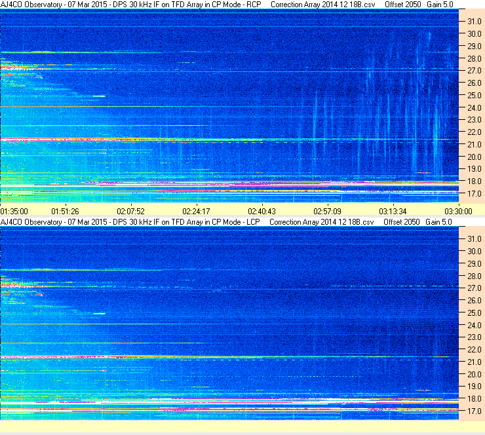Click "Offset 2050" in the RCP header
Image resolution: width=485 pixels, height=435 pixels.
point(402,5)
